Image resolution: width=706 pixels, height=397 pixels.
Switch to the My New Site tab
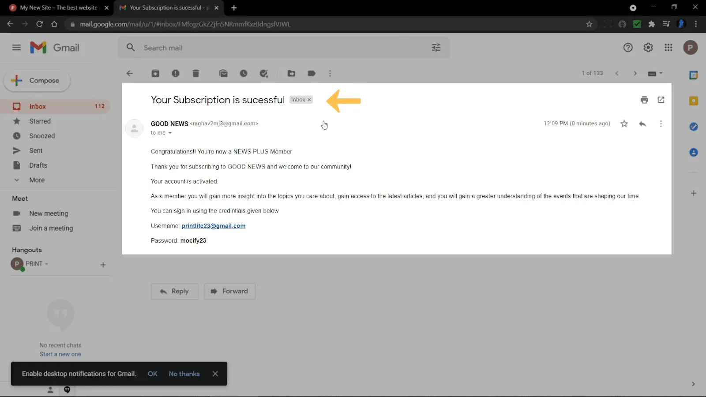coord(58,8)
